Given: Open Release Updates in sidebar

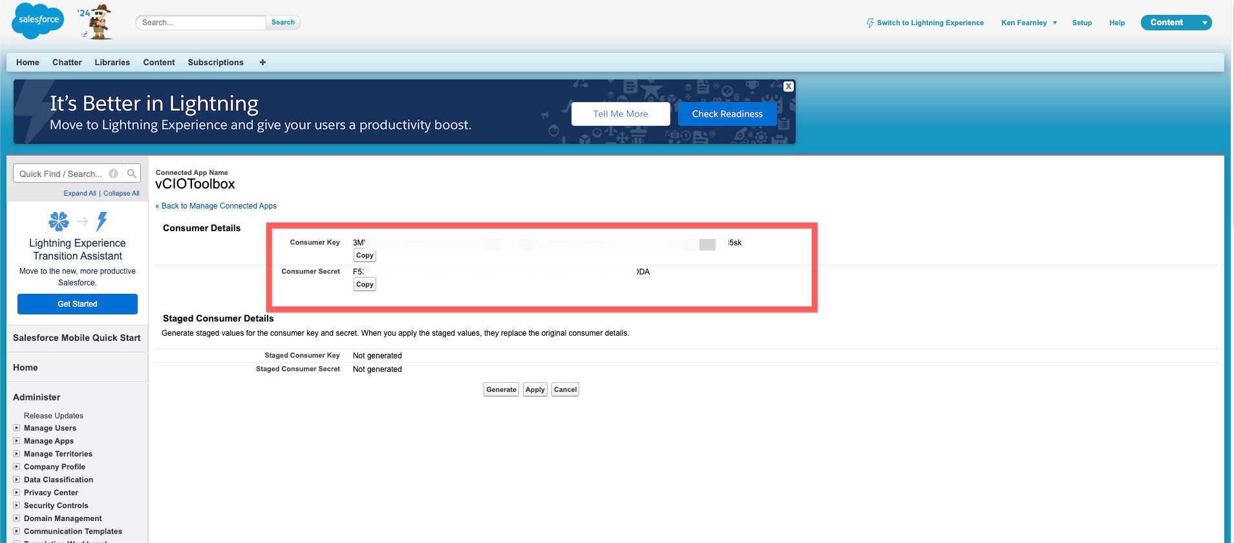Looking at the screenshot, I should (54, 416).
